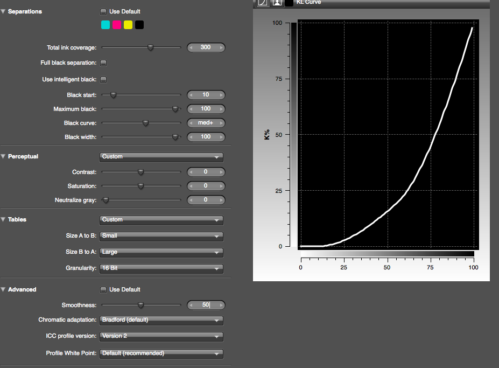Click the black square beside KL Curve
This screenshot has width=499, height=368.
click(290, 2)
